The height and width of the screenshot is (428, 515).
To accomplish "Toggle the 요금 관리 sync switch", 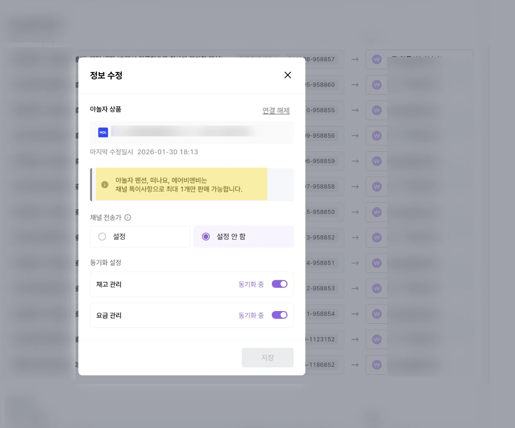I will pyautogui.click(x=280, y=315).
